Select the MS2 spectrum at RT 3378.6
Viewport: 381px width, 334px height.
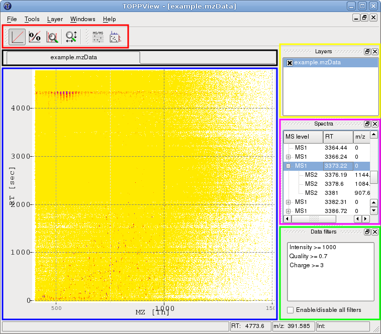[312, 184]
